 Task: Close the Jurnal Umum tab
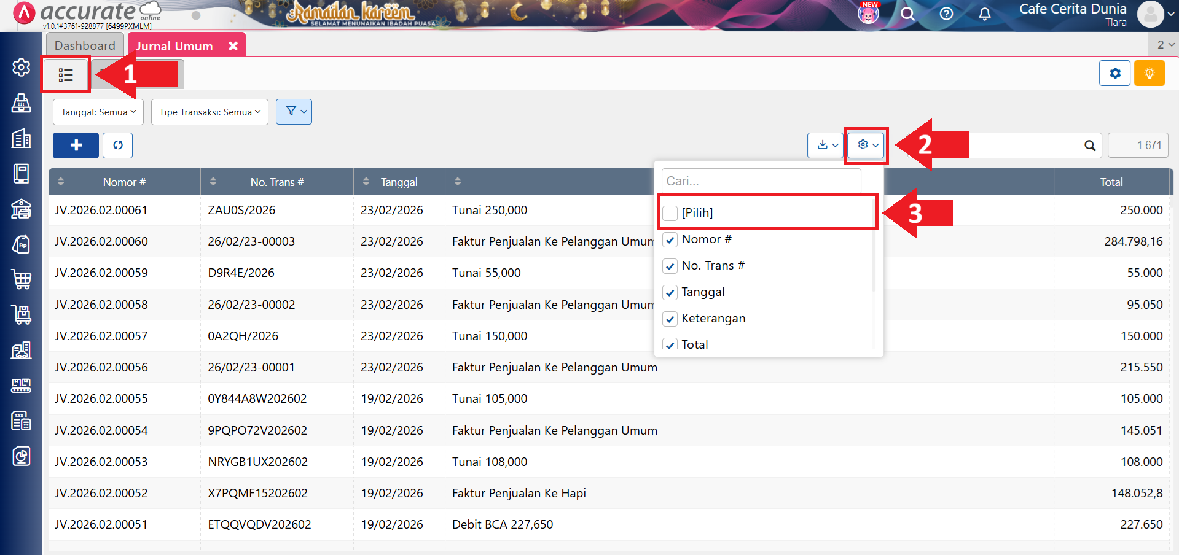(233, 46)
